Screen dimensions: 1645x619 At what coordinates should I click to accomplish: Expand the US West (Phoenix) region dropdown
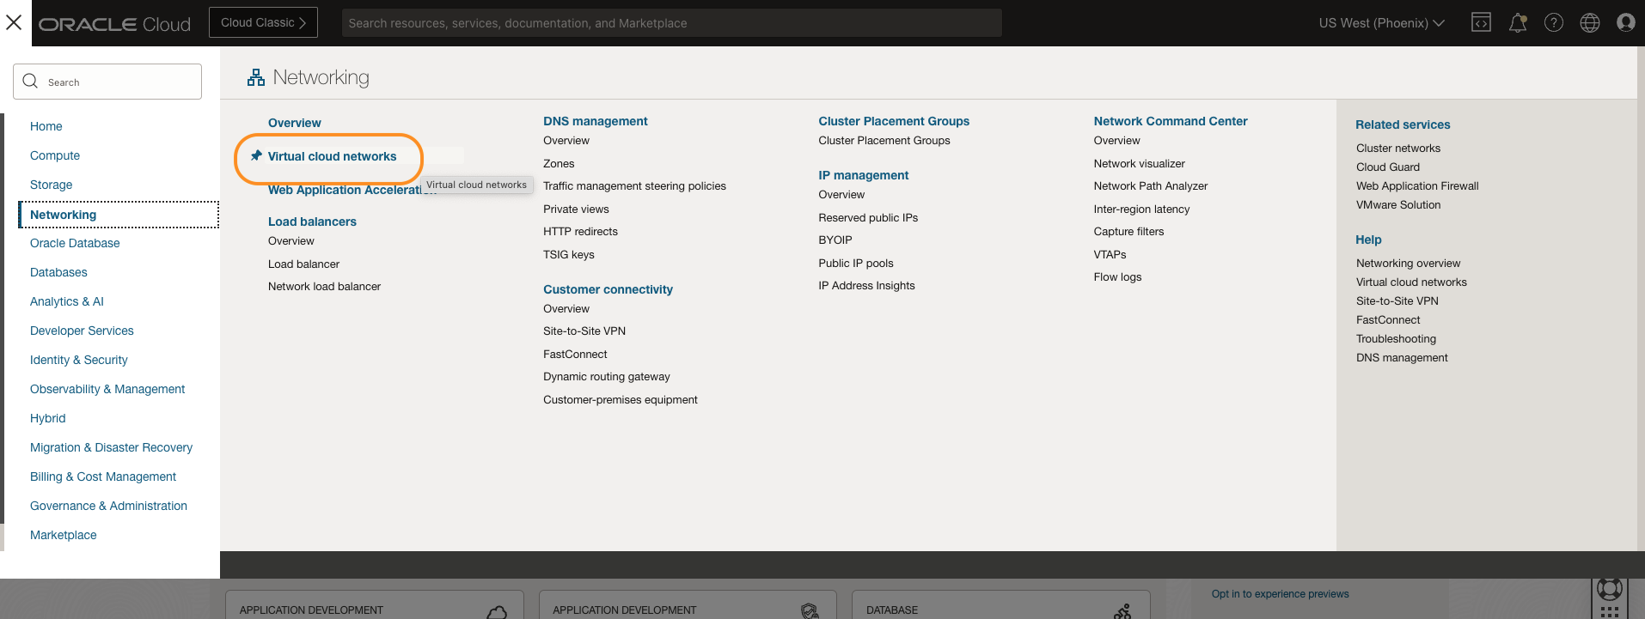[1382, 23]
